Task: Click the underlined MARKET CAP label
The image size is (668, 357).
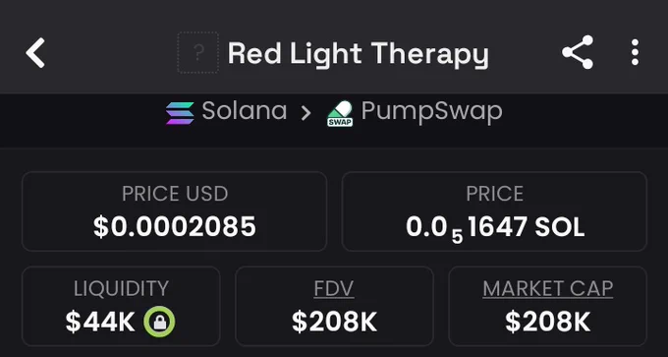Action: pos(548,289)
